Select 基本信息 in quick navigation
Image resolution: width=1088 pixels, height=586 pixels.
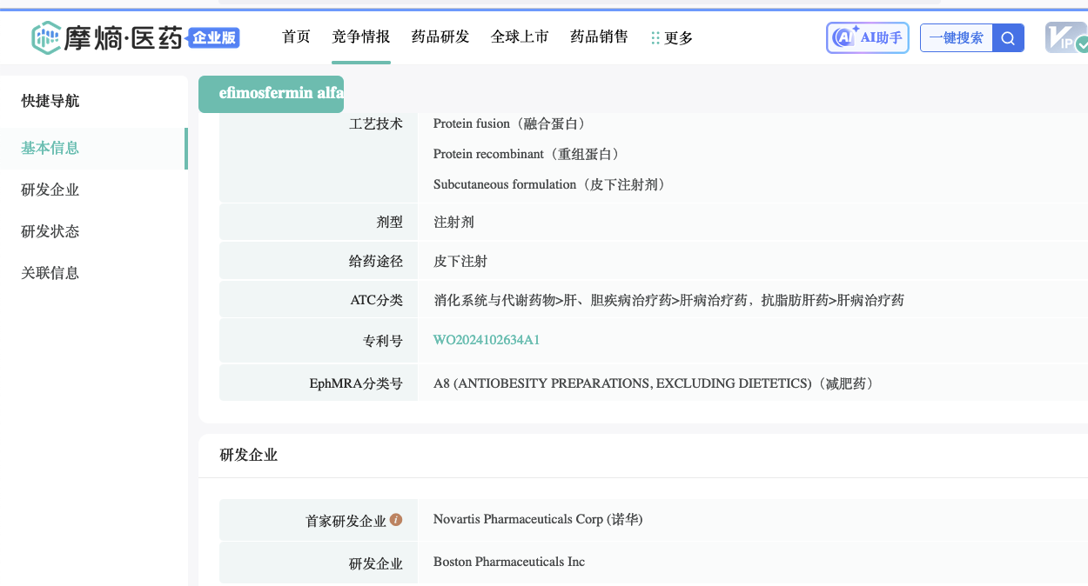coord(50,148)
